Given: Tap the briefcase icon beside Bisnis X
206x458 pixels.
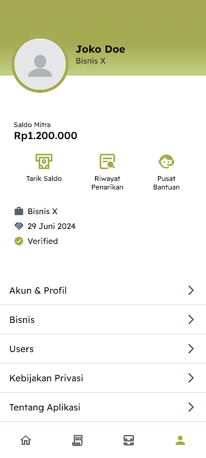Looking at the screenshot, I should (x=19, y=211).
